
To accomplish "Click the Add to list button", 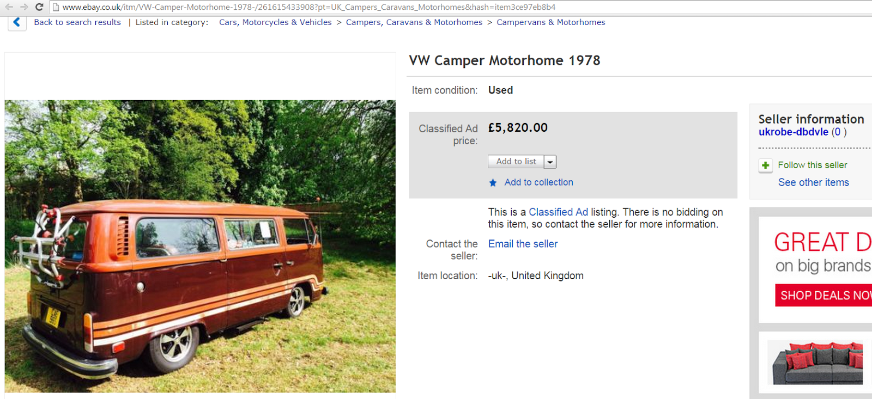I will coord(516,162).
